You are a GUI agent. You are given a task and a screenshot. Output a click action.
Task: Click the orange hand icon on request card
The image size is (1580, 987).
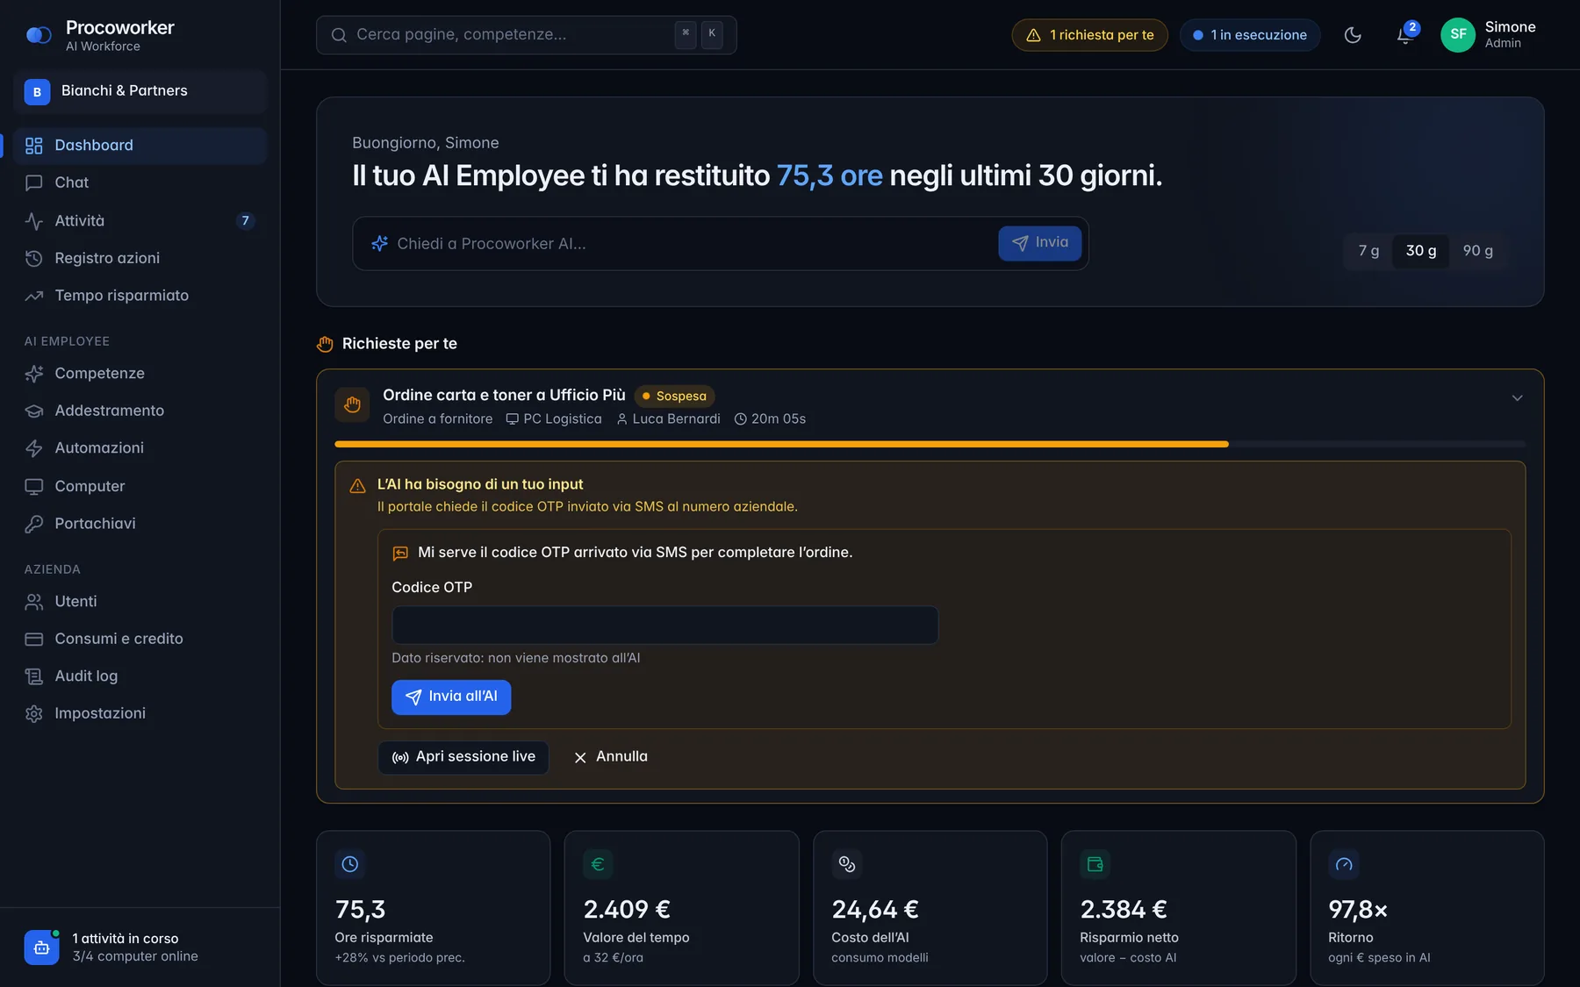352,404
